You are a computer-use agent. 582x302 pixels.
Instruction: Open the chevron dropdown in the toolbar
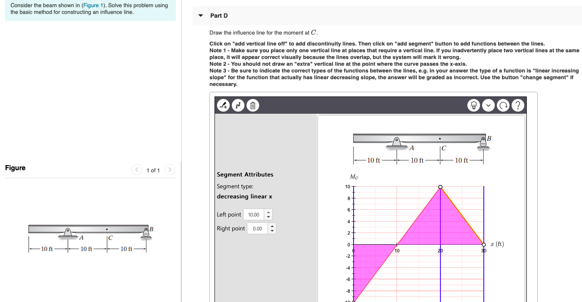pos(488,105)
